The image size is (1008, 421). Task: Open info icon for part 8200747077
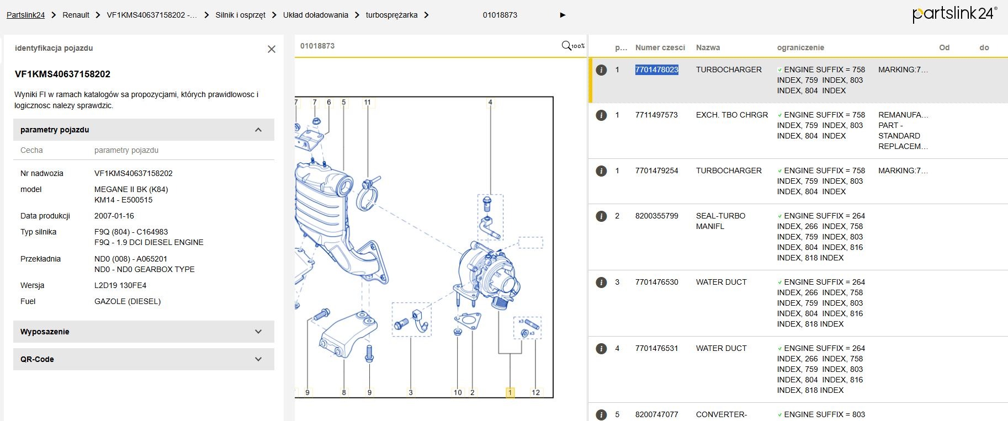[602, 415]
